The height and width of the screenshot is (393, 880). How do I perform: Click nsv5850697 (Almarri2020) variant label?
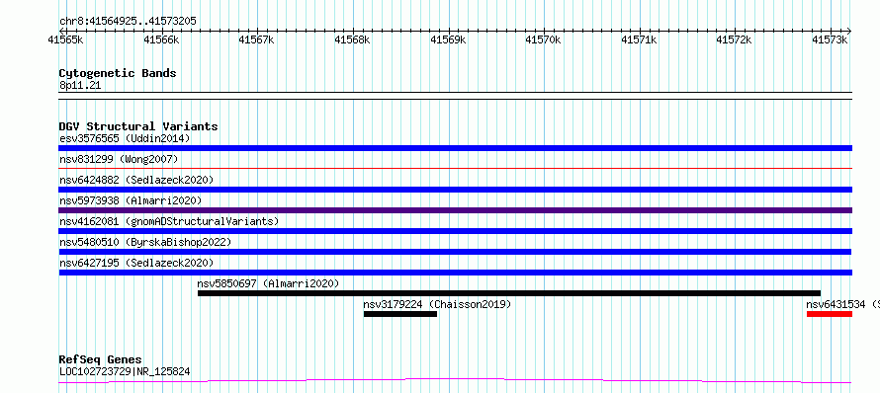[x=268, y=283]
